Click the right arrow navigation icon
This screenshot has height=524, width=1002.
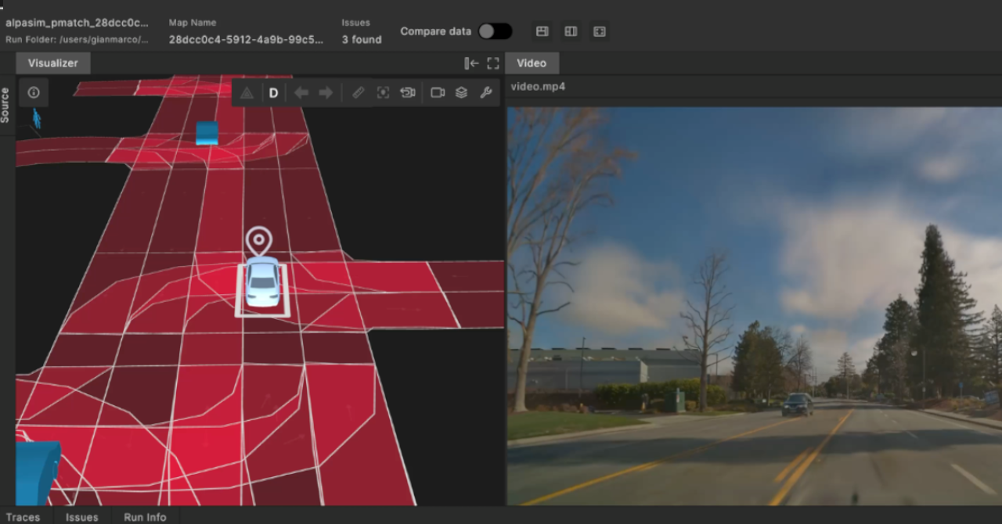pos(326,93)
